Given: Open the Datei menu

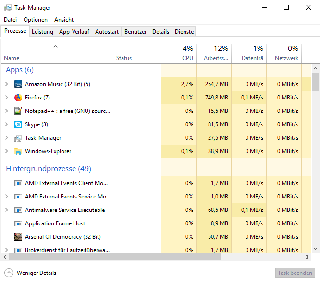Looking at the screenshot, I should [x=11, y=20].
